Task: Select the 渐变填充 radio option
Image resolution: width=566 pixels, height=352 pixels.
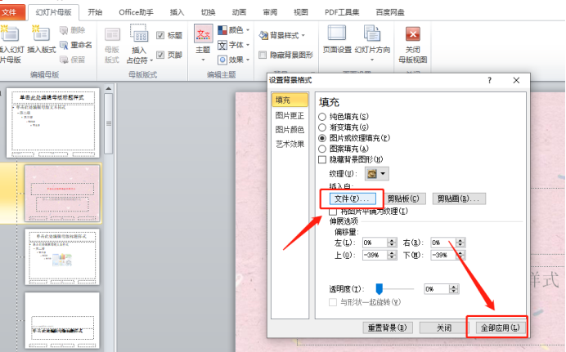Action: point(322,127)
